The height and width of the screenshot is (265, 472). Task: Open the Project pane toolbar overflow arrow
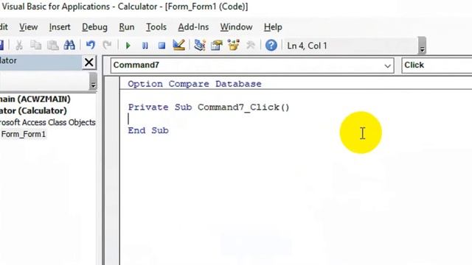click(93, 82)
